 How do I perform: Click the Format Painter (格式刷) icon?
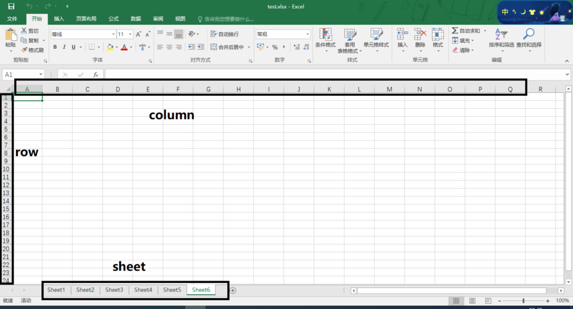(24, 50)
